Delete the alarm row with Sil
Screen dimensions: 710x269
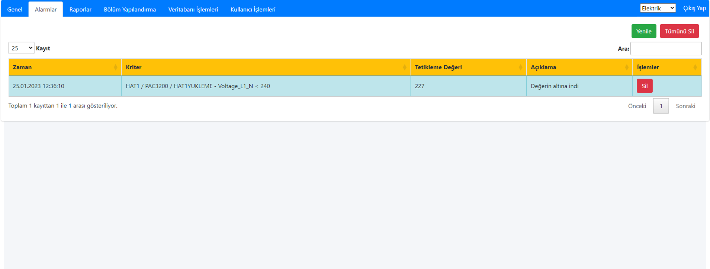645,86
